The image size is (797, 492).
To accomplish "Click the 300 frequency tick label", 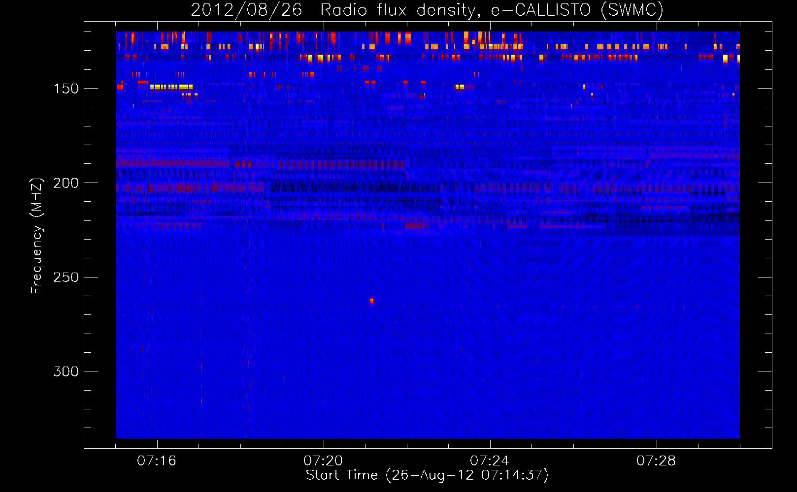I will coord(66,371).
